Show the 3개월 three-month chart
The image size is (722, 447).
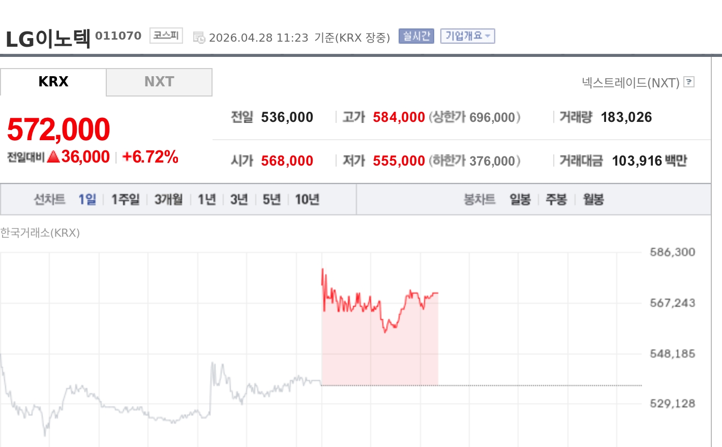[x=168, y=200]
